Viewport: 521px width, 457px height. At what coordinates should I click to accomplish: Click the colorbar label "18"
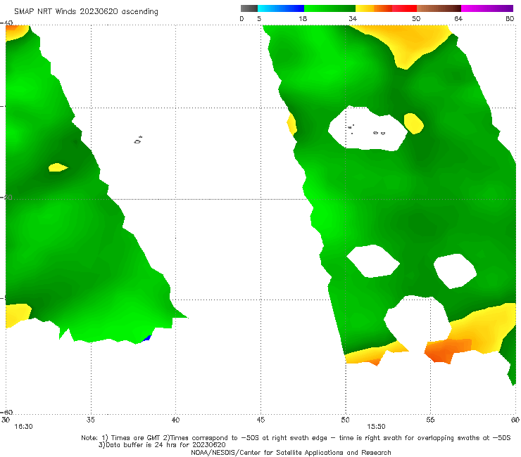[303, 18]
